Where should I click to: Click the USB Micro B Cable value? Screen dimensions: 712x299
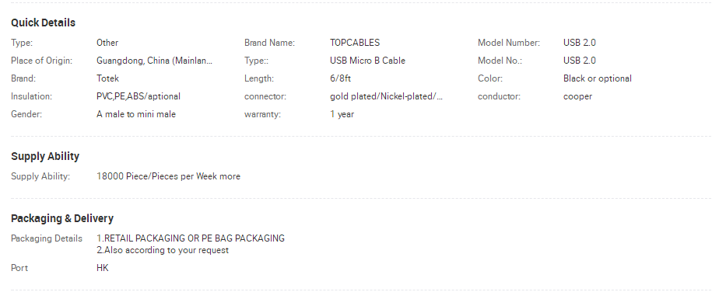tap(367, 61)
